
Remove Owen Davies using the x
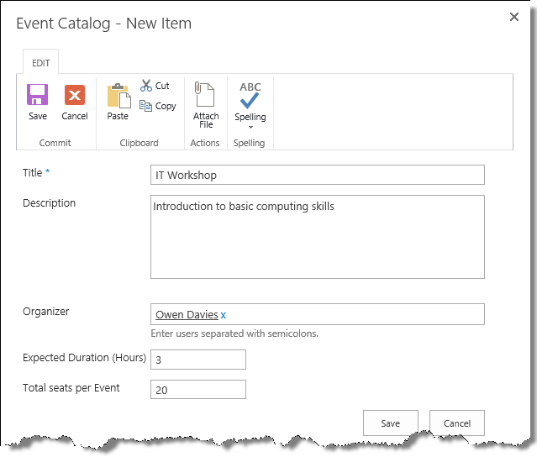tap(224, 315)
